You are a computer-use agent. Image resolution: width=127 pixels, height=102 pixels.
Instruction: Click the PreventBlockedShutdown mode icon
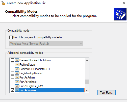17,60
